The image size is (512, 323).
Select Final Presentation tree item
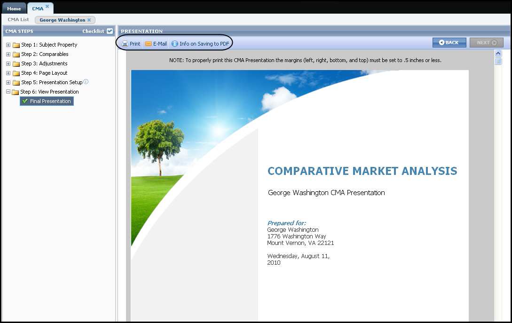click(x=47, y=101)
